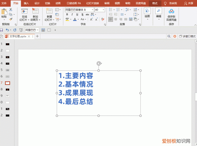Click the yellow text highlight color button
Image resolution: width=197 pixels, height=146 pixels.
pos(67,19)
